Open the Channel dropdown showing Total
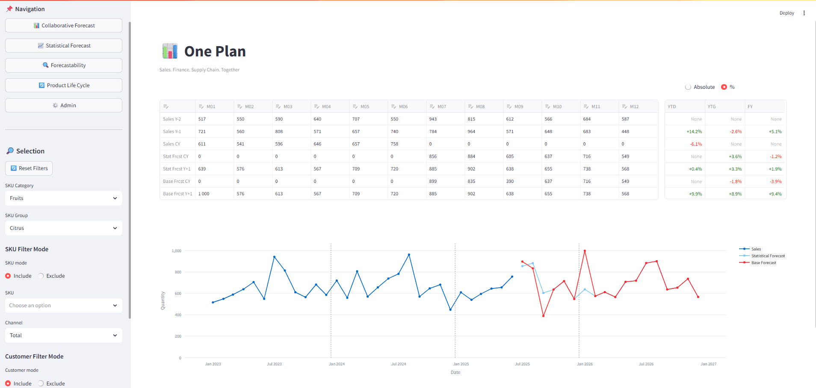816x388 pixels. click(63, 335)
